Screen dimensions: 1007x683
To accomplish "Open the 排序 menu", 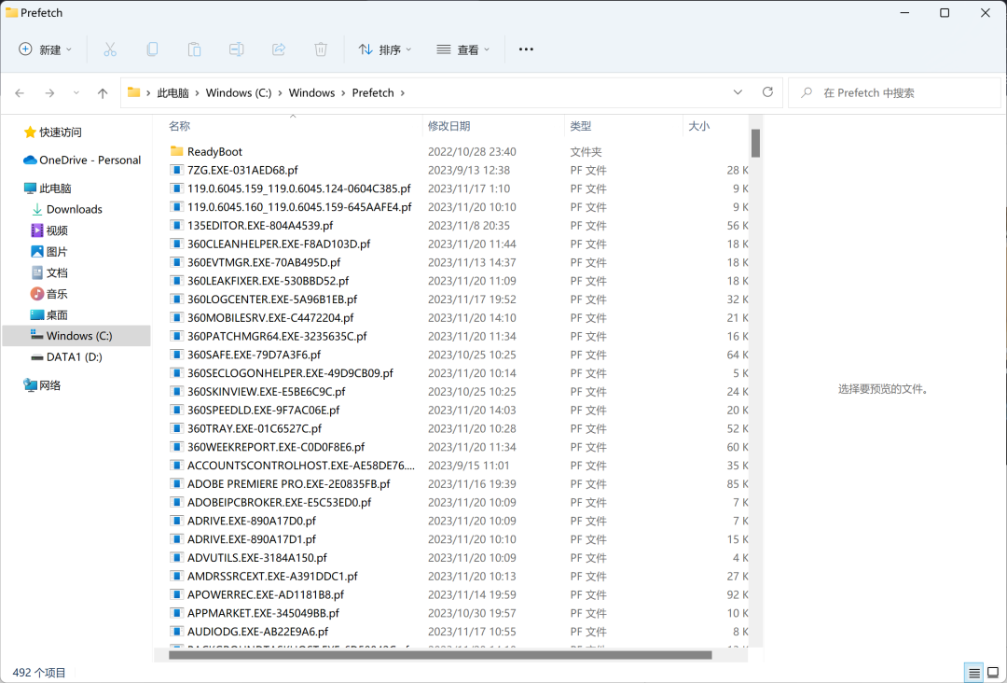I will [x=384, y=49].
